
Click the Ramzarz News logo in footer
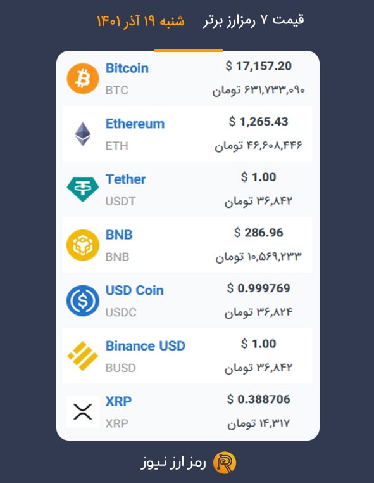[x=225, y=463]
